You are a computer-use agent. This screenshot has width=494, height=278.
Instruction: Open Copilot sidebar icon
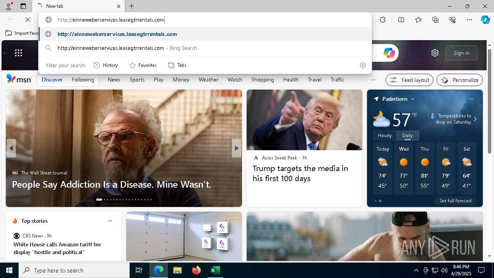point(486,20)
